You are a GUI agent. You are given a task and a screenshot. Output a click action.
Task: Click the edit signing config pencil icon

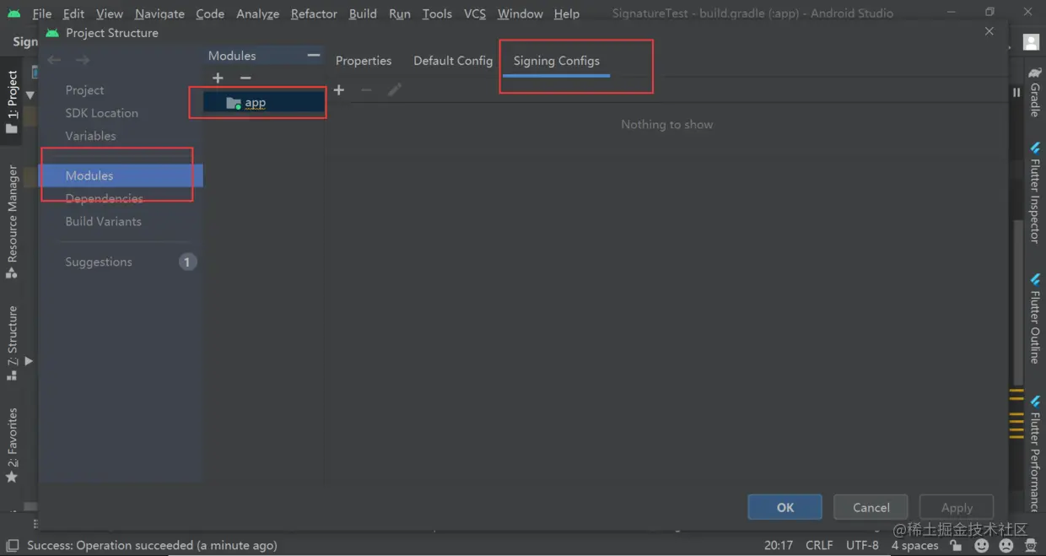coord(394,89)
